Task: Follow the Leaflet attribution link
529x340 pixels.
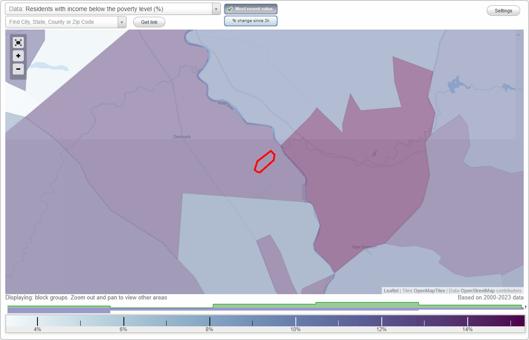Action: tap(391, 291)
